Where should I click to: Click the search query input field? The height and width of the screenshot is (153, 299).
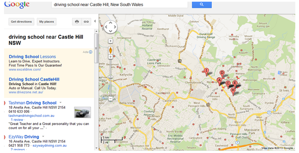pos(120,5)
